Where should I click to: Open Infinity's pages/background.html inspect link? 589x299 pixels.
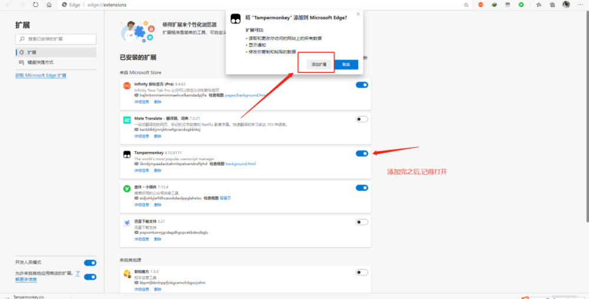tap(246, 95)
